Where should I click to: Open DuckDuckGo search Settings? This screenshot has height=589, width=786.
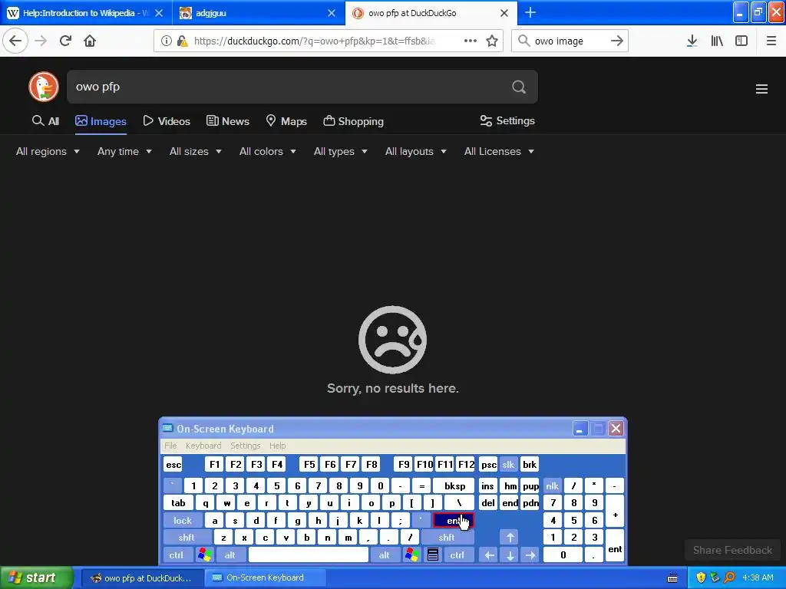pos(507,120)
